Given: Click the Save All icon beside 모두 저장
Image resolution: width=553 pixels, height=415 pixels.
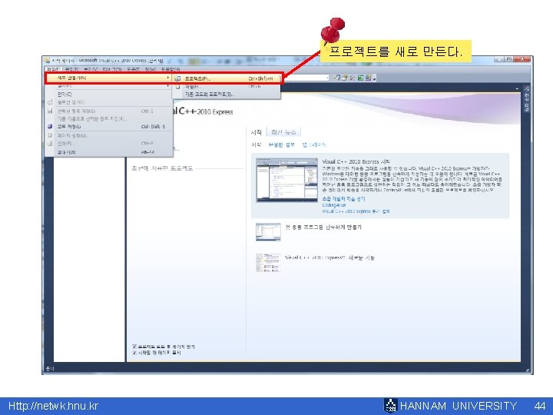Looking at the screenshot, I should (x=50, y=126).
